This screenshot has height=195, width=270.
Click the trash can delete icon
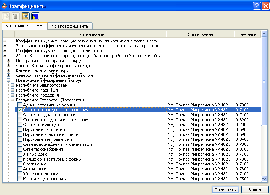point(16,16)
